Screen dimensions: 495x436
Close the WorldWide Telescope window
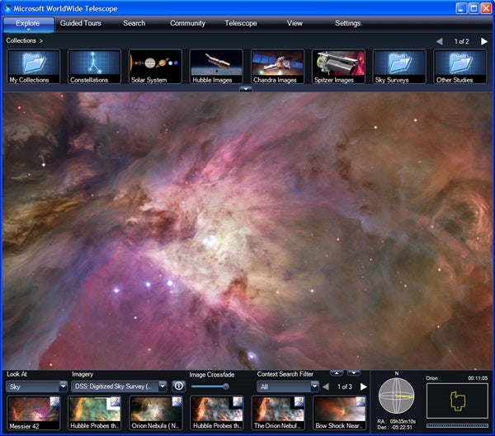[x=486, y=8]
